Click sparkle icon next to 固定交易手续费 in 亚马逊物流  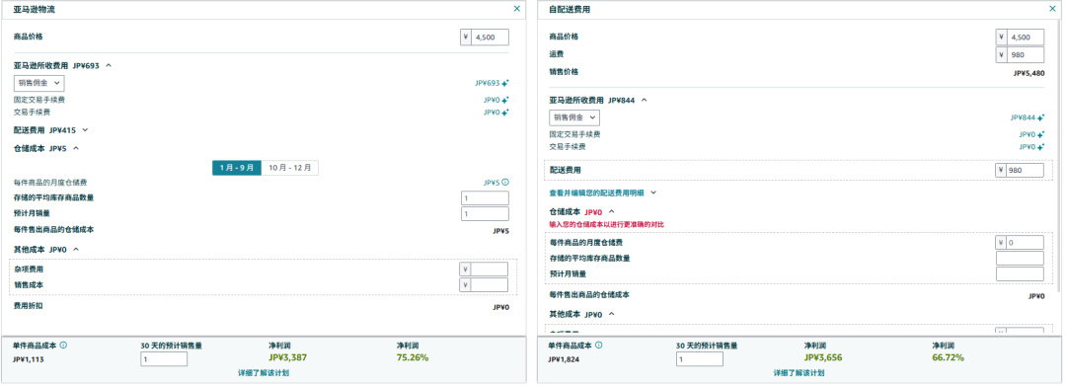click(x=505, y=100)
